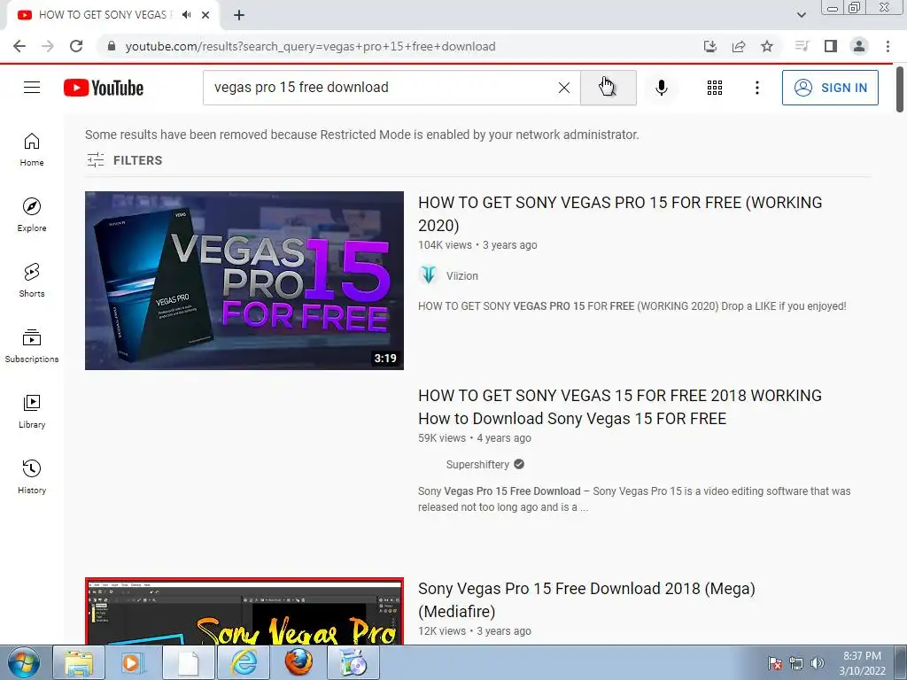The image size is (907, 680).
Task: Open the Sony Vegas Pro yellow-text thumbnail
Action: [x=244, y=611]
